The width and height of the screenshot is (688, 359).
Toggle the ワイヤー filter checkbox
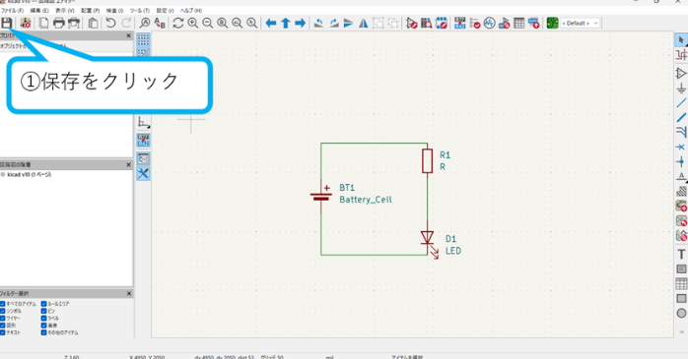(3, 319)
